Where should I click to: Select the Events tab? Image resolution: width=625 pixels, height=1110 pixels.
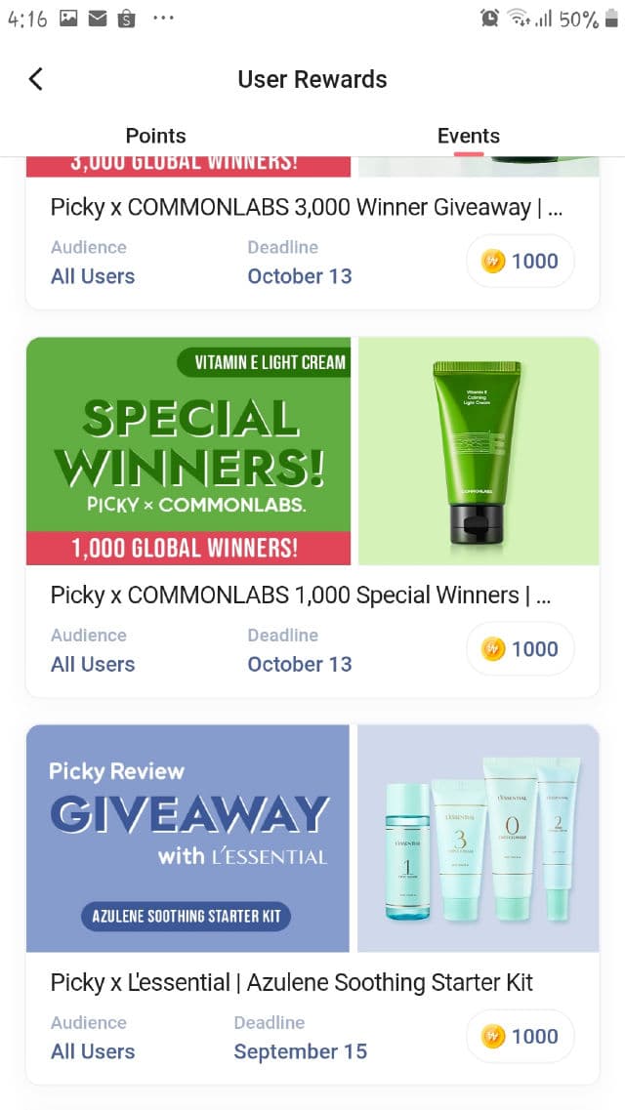click(x=469, y=136)
